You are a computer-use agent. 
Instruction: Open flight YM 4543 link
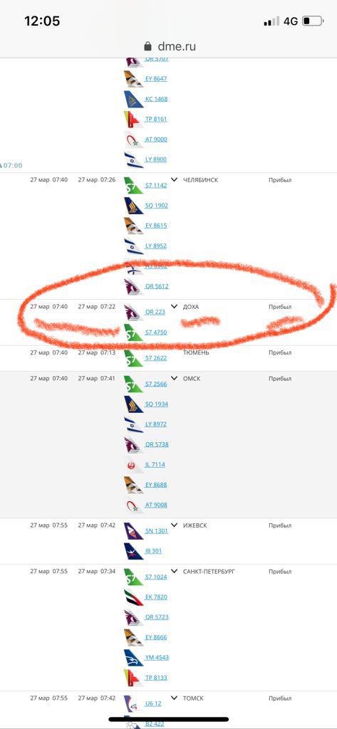click(x=157, y=657)
